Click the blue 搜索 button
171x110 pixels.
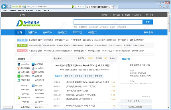point(148,22)
